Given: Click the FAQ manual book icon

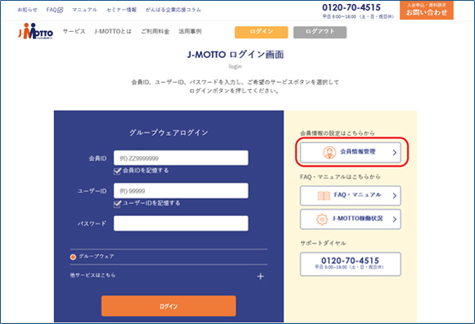Looking at the screenshot, I should pos(323,196).
